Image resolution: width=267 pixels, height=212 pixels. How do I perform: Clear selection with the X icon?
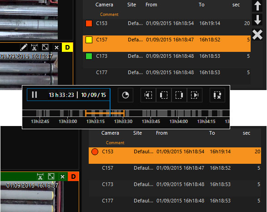click(217, 95)
